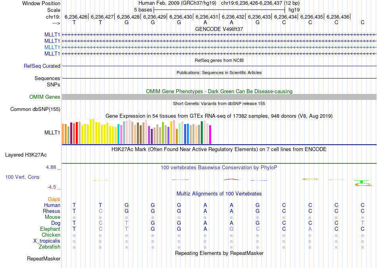Viewport: 377px width, 268px height.
Task: Click the Elephant species label
Action: pyautogui.click(x=50, y=229)
